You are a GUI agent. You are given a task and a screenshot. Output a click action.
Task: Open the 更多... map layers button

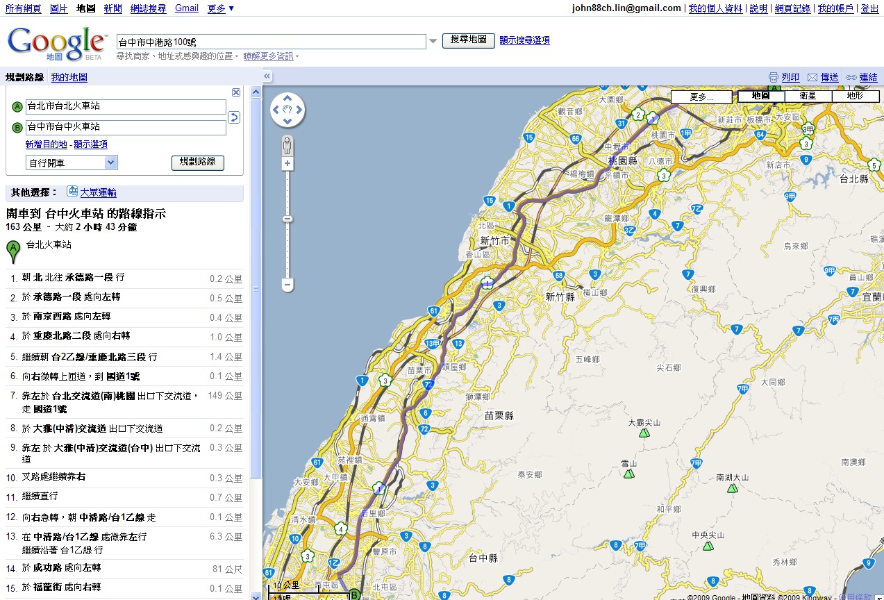(x=701, y=97)
